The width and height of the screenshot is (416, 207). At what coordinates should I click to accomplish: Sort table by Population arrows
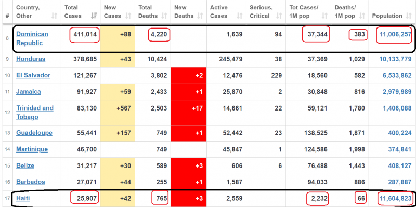(409, 16)
